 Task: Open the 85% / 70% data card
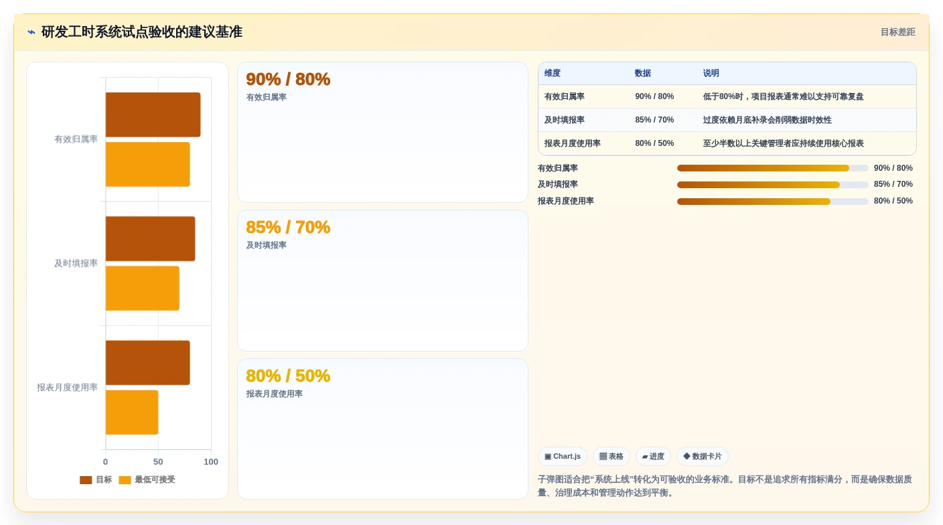pos(382,281)
